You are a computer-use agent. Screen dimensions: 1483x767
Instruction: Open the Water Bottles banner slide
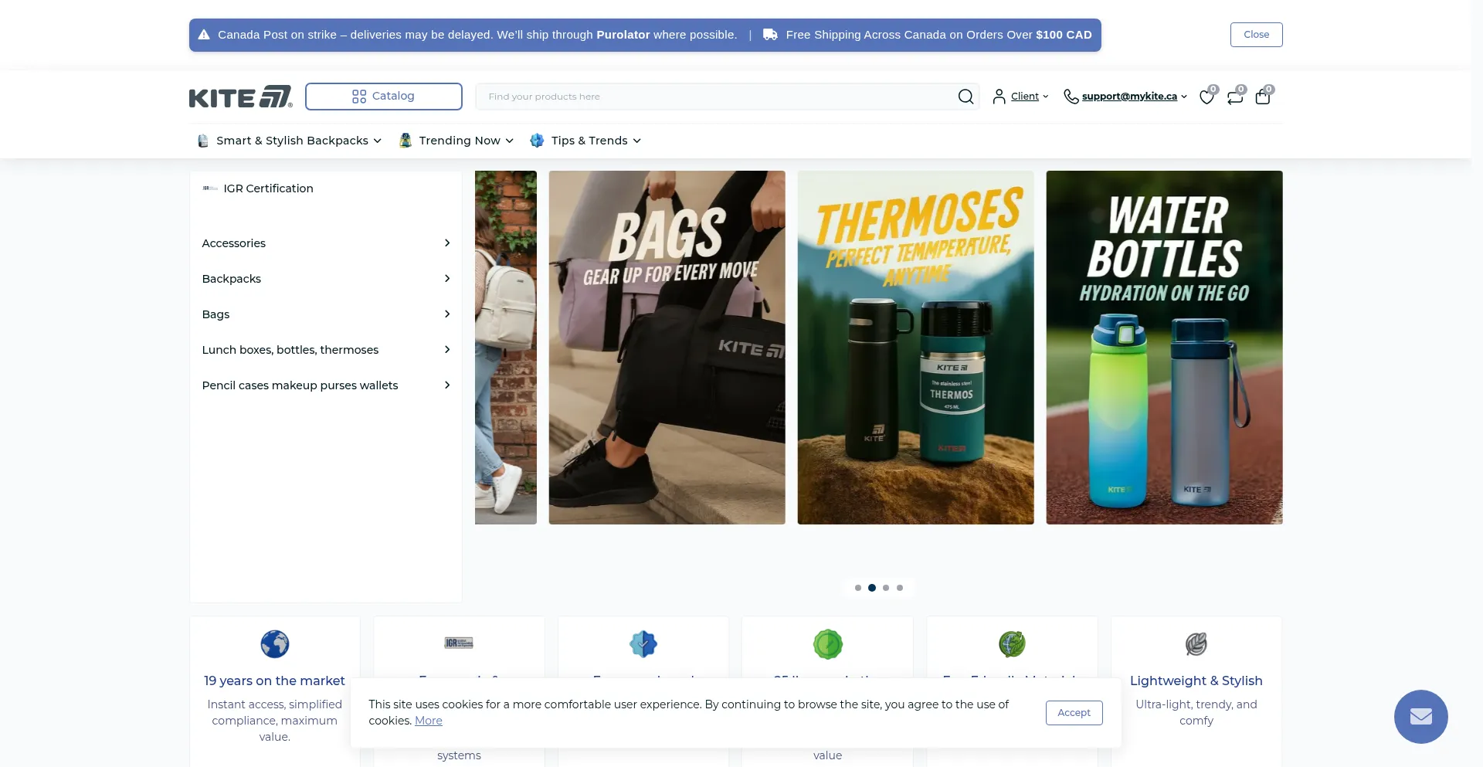[1164, 348]
